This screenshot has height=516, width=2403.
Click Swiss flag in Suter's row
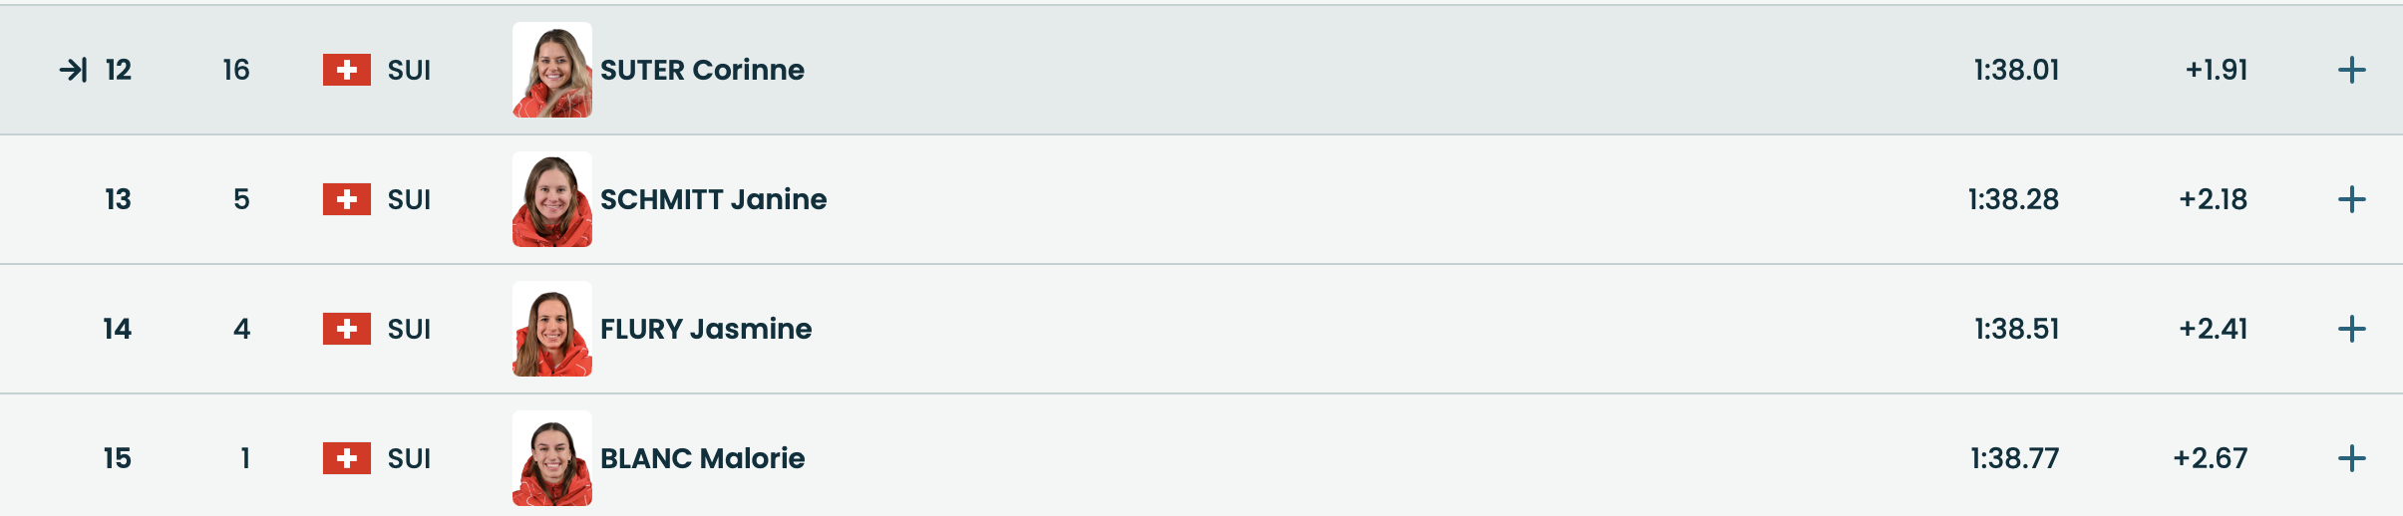pyautogui.click(x=346, y=70)
